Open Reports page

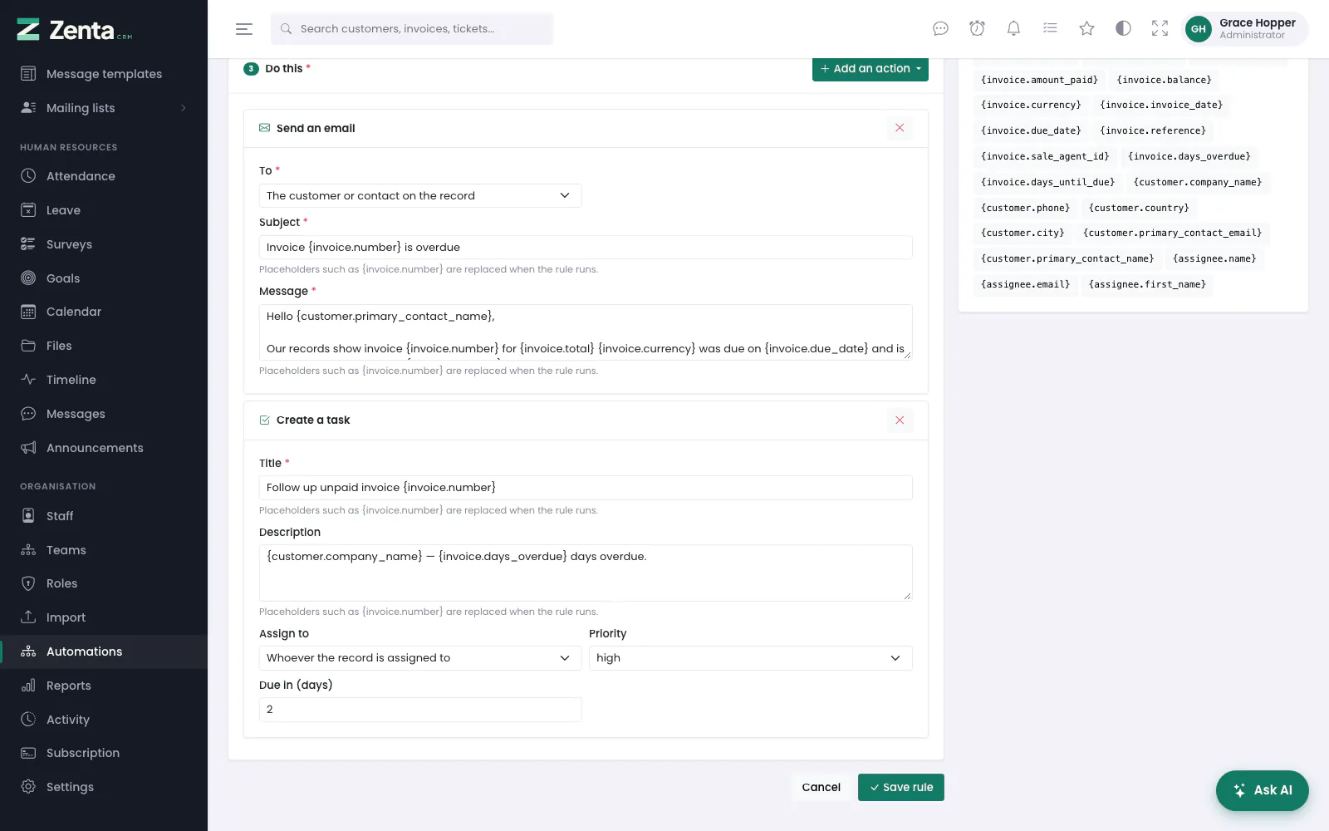(104, 686)
